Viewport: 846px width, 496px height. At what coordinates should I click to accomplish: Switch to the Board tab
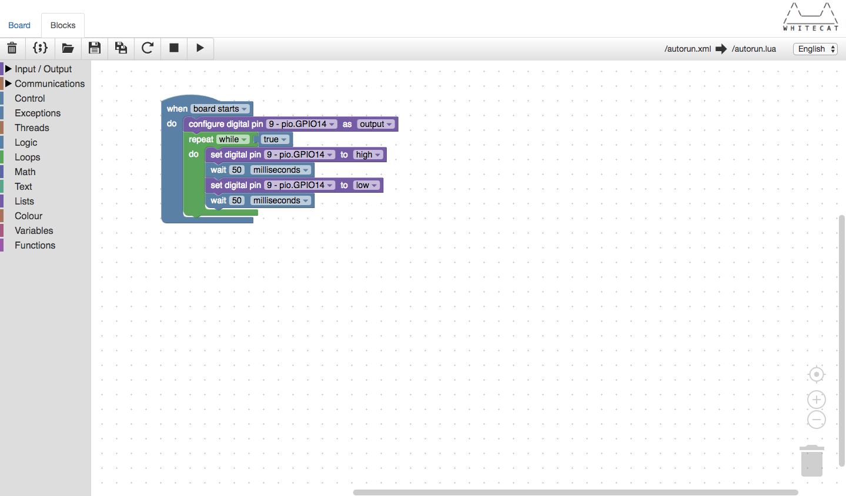click(x=19, y=25)
